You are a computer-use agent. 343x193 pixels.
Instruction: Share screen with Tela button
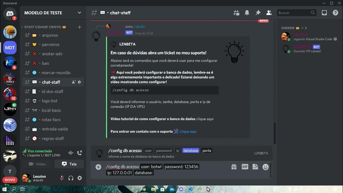click(x=69, y=164)
